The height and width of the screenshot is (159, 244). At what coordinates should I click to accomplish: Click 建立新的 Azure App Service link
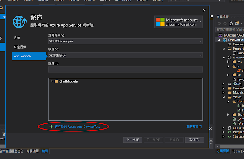point(77,127)
